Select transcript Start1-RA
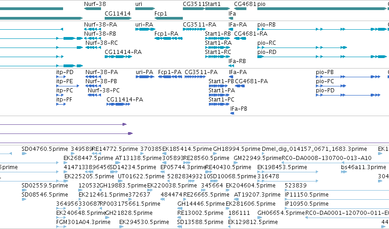389x229 pixels. coord(218,43)
